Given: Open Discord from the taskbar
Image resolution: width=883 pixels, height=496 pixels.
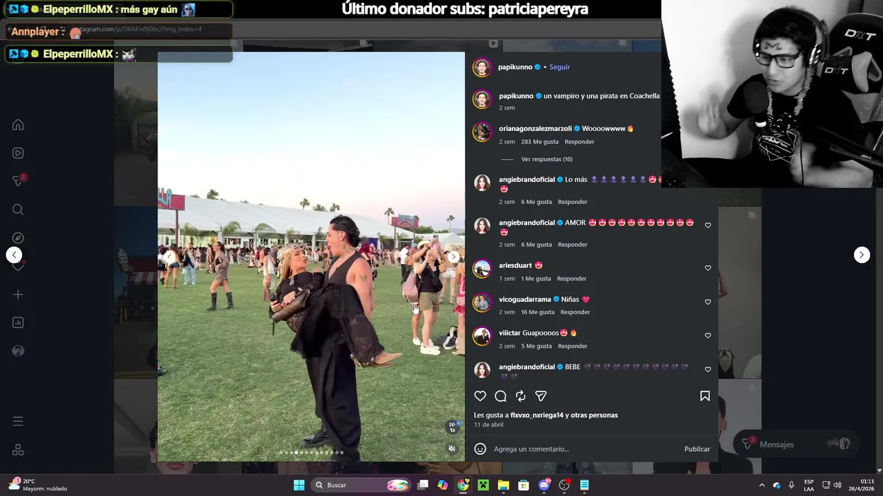Looking at the screenshot, I should (x=544, y=485).
